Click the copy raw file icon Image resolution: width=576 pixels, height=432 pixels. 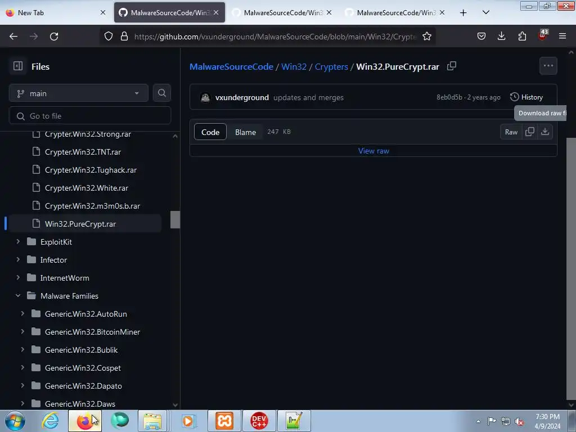530,132
